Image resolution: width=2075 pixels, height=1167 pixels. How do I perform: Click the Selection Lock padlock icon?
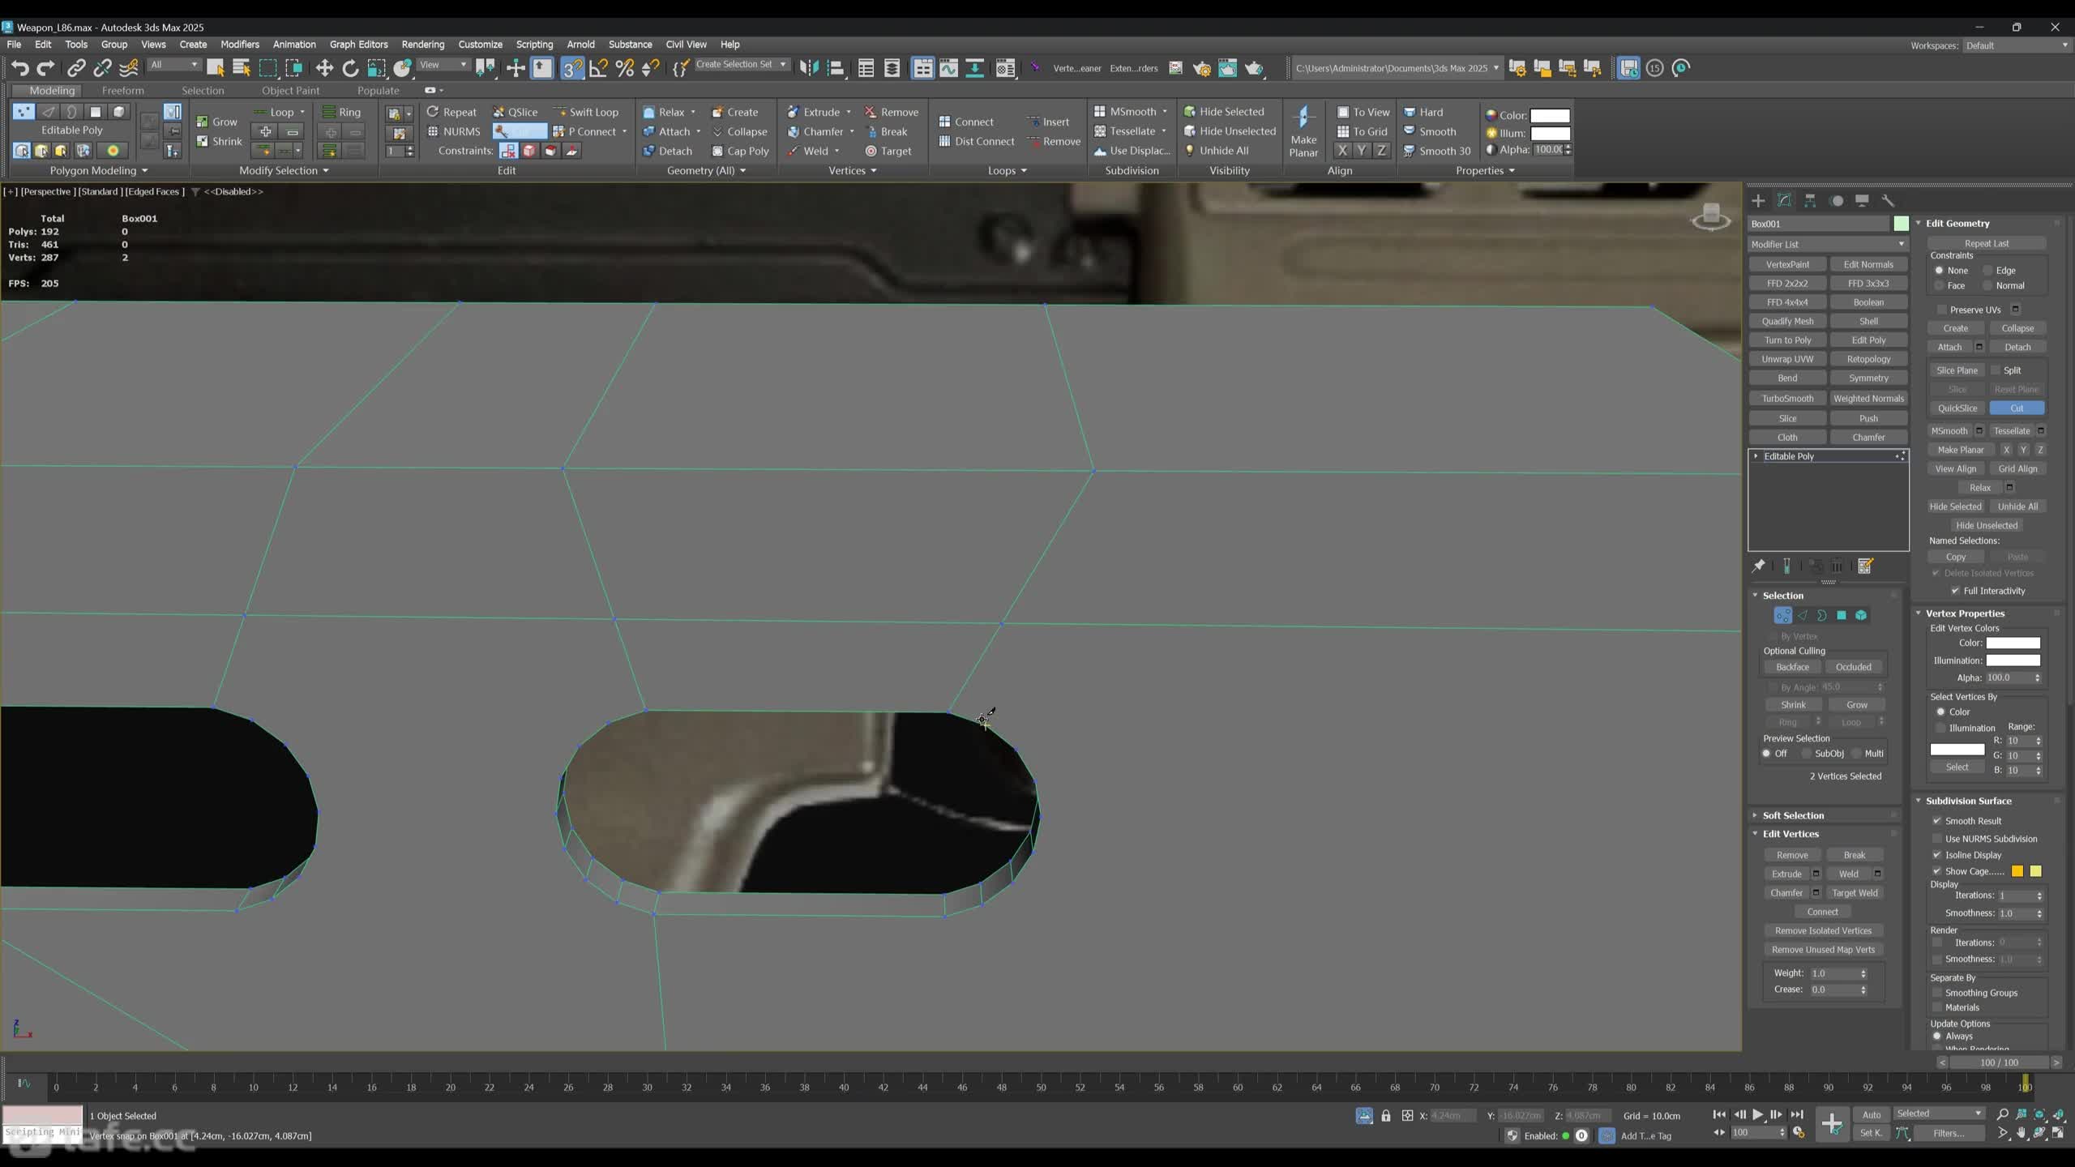pos(1386,1116)
